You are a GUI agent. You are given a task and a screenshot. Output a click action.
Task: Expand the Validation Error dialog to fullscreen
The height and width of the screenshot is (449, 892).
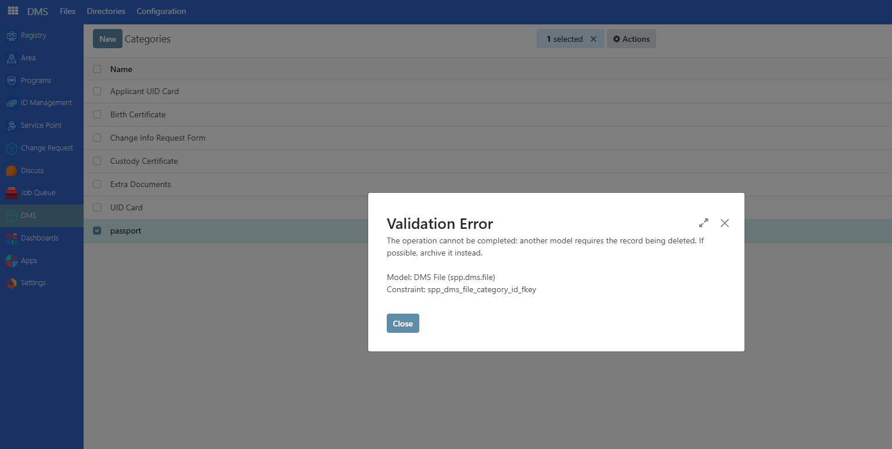click(703, 222)
